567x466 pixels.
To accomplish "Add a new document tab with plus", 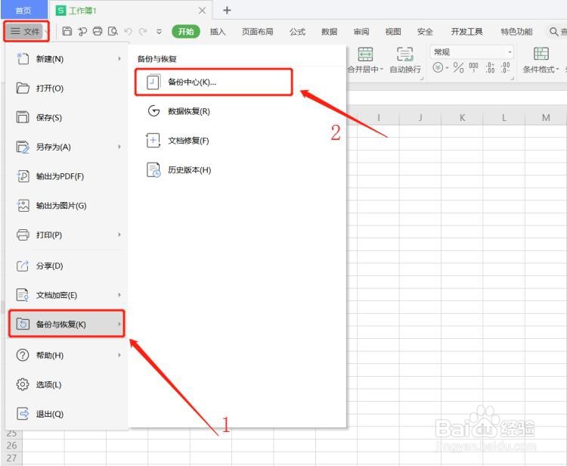I will click(227, 10).
